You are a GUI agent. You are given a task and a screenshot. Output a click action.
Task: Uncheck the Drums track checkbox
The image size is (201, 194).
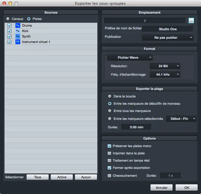coord(9,25)
